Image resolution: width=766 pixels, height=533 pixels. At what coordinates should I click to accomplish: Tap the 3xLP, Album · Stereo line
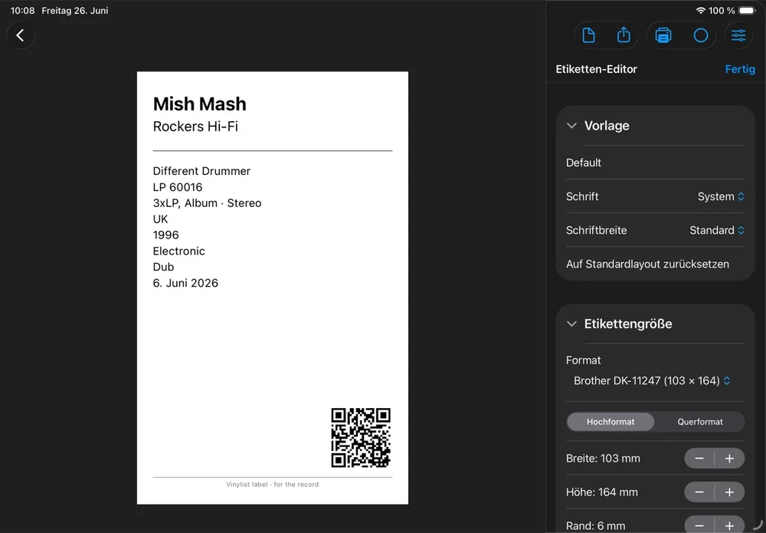pyautogui.click(x=207, y=203)
